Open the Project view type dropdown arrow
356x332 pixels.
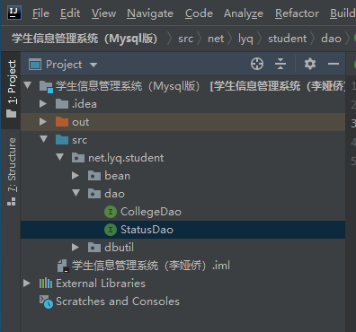(93, 65)
